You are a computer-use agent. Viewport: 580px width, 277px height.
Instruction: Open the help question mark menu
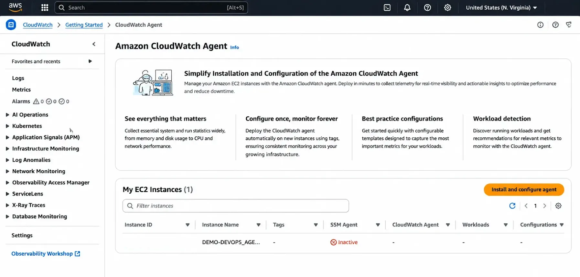click(427, 7)
